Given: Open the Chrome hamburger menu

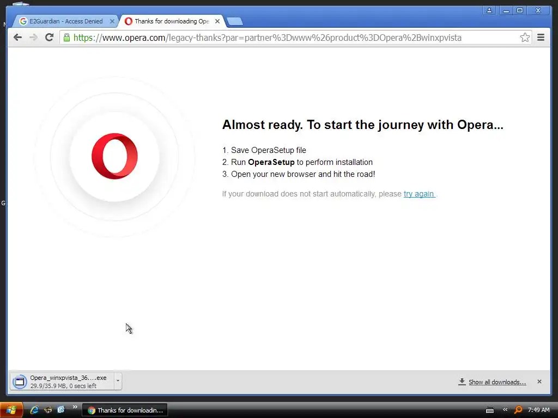Looking at the screenshot, I should 541,38.
